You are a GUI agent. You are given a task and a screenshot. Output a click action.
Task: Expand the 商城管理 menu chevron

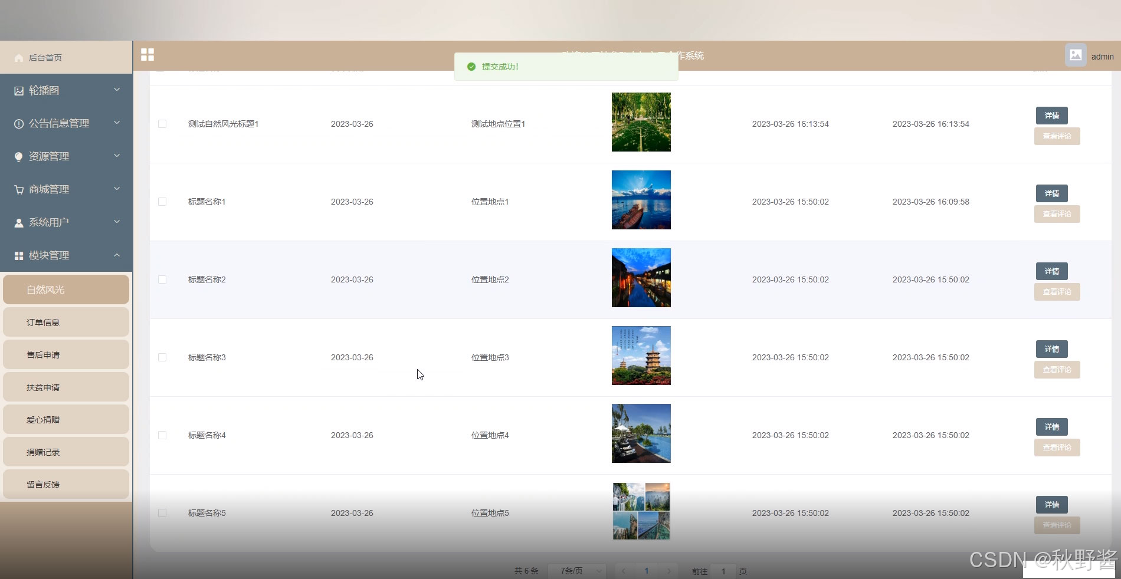click(117, 189)
